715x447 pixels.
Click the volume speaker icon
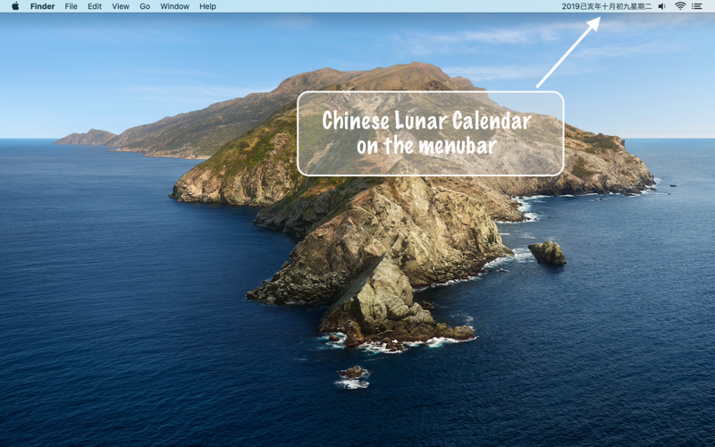point(662,6)
